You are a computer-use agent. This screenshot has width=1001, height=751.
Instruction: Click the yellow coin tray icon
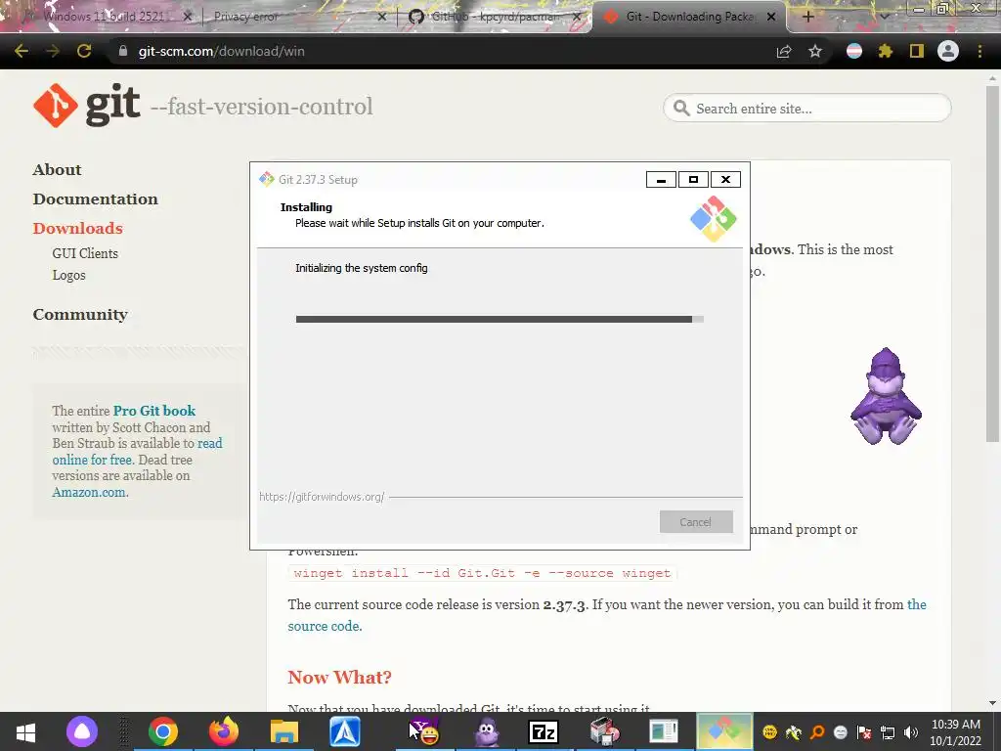(x=770, y=732)
